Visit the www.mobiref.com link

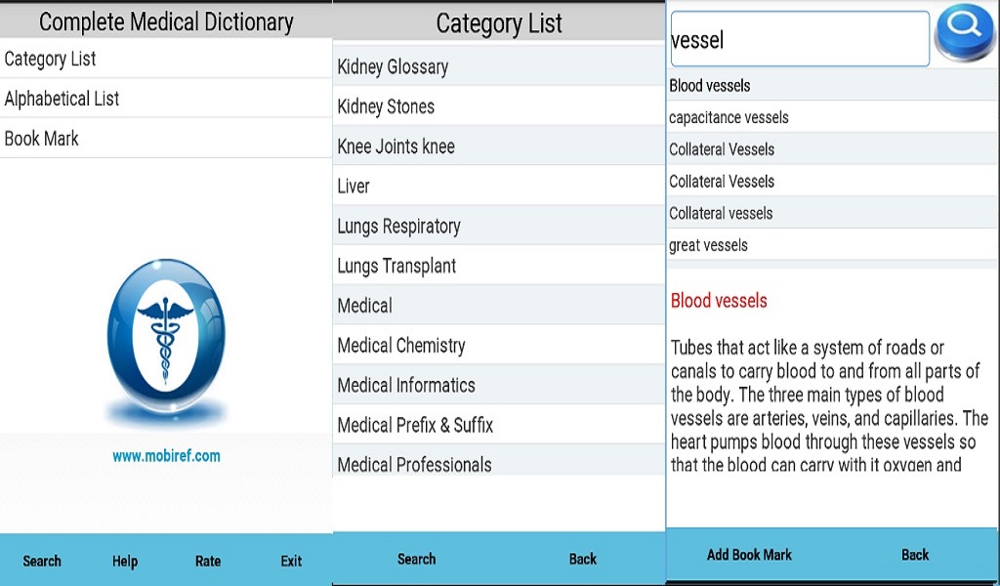[x=165, y=454]
